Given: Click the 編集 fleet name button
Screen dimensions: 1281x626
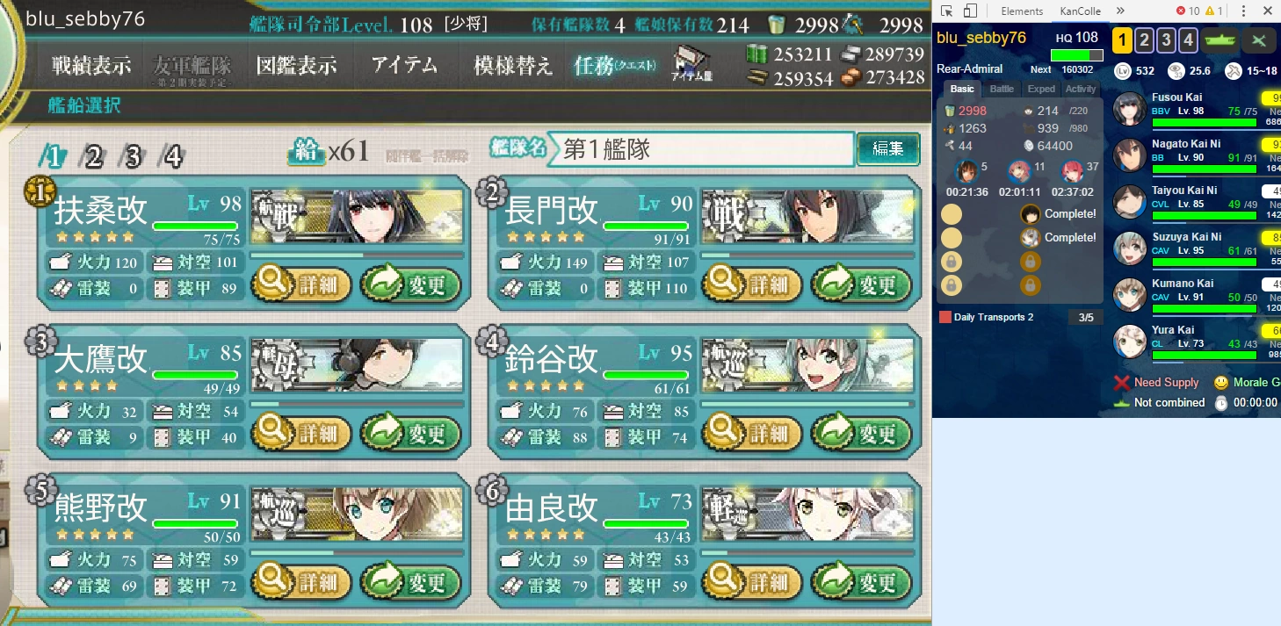Looking at the screenshot, I should [x=888, y=149].
